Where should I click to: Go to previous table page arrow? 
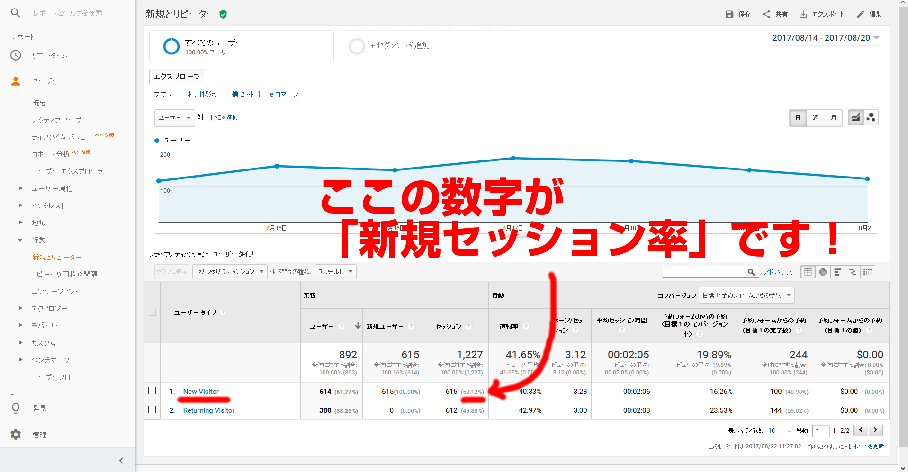coord(861,430)
